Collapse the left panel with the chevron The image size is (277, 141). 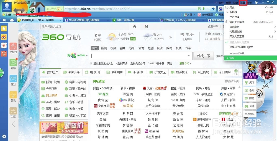click(13, 124)
